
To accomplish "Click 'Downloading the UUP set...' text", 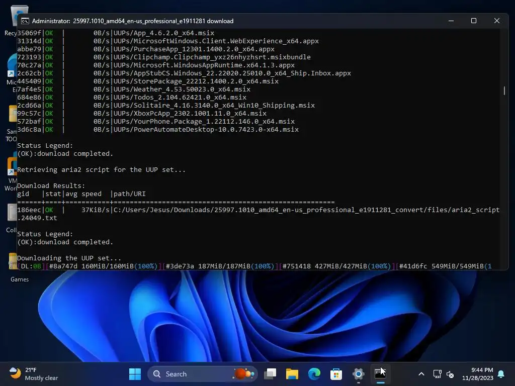I will tap(69, 258).
